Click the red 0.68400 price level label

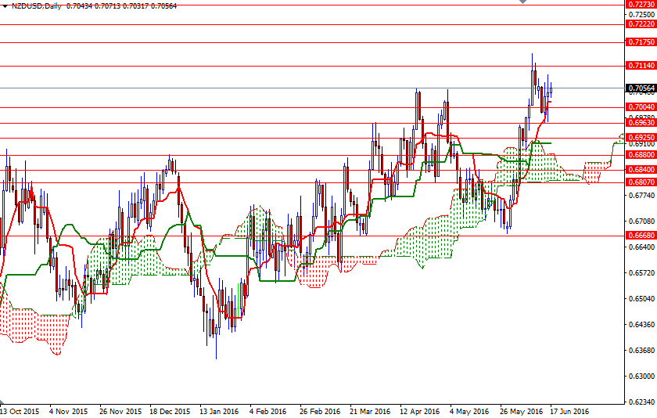(x=641, y=169)
